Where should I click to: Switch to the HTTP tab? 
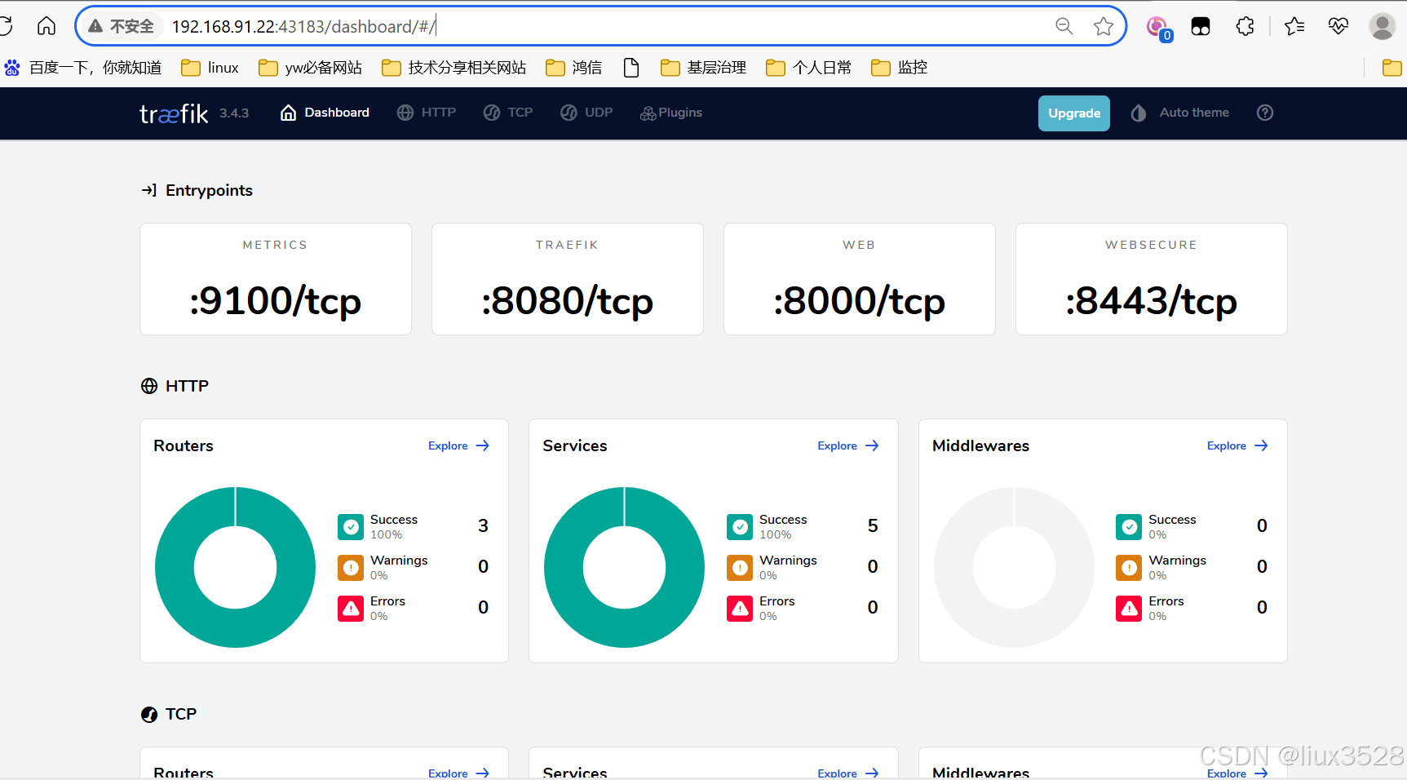pyautogui.click(x=427, y=113)
